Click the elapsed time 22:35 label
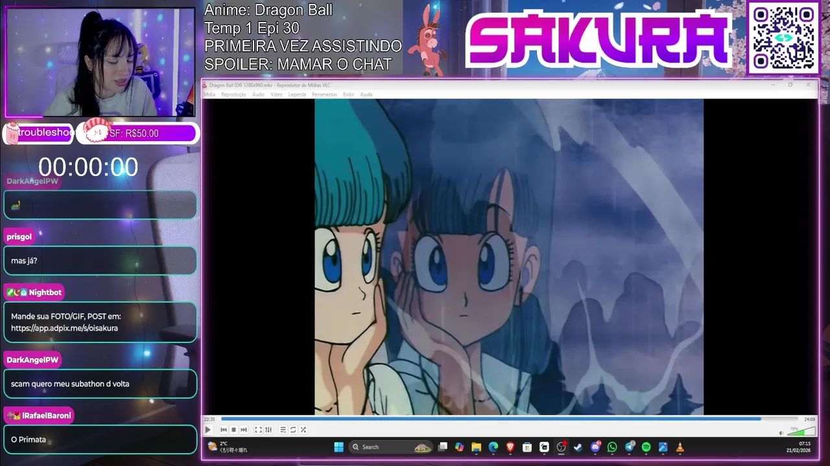Image resolution: width=830 pixels, height=466 pixels. pos(209,419)
